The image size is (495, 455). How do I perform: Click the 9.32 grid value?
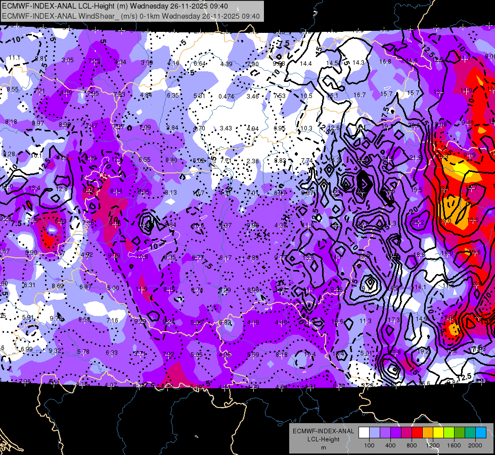click(55, 350)
